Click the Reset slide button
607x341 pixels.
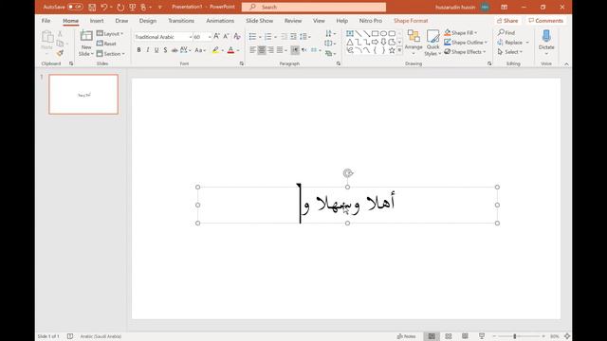click(106, 44)
